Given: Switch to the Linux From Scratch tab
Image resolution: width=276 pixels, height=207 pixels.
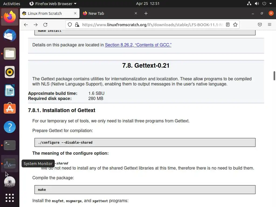Looking at the screenshot, I should [50, 13].
